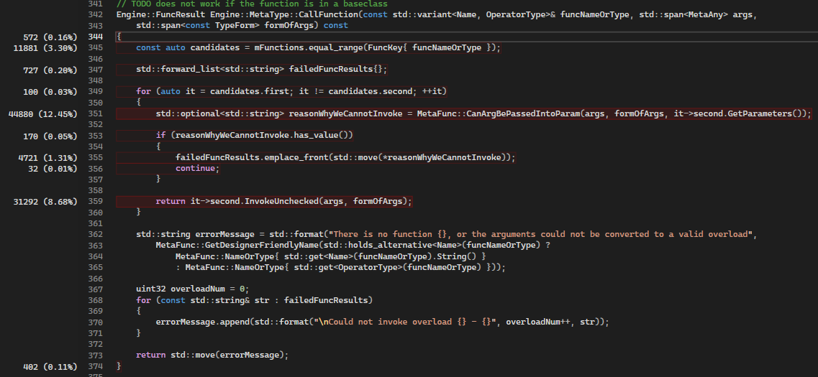Click the profiler value 100 (0.03%)

click(x=50, y=92)
